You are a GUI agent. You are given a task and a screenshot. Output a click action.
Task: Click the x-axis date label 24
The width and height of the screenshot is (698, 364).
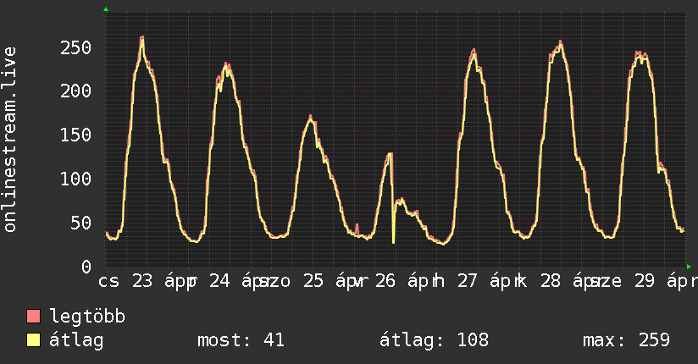pyautogui.click(x=219, y=281)
